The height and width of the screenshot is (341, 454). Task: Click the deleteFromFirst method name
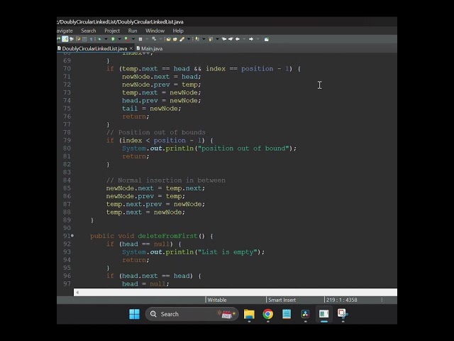coord(167,236)
